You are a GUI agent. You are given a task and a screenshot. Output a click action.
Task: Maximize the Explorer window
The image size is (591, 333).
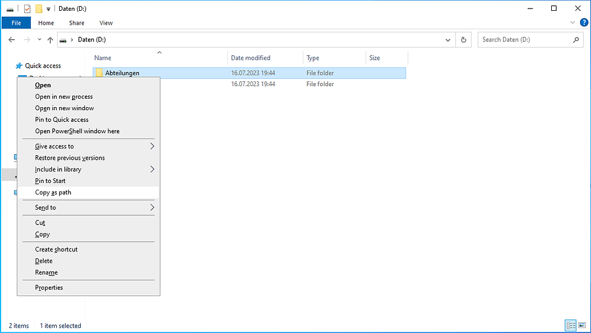click(x=554, y=8)
